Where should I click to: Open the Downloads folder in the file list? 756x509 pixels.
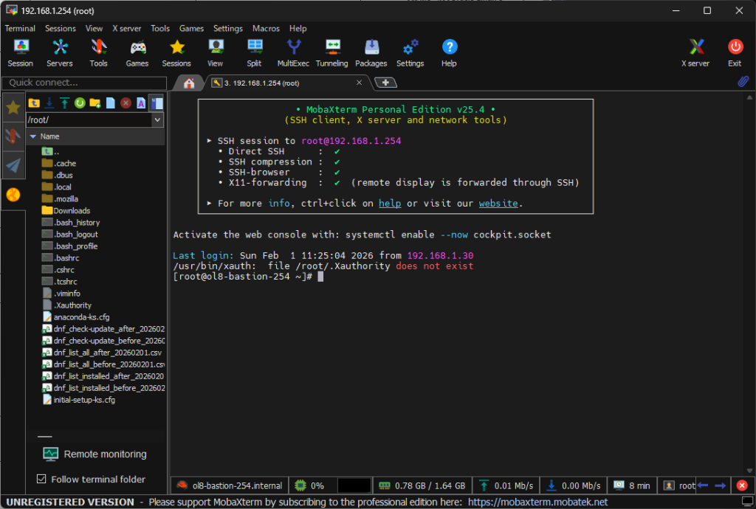coord(72,211)
